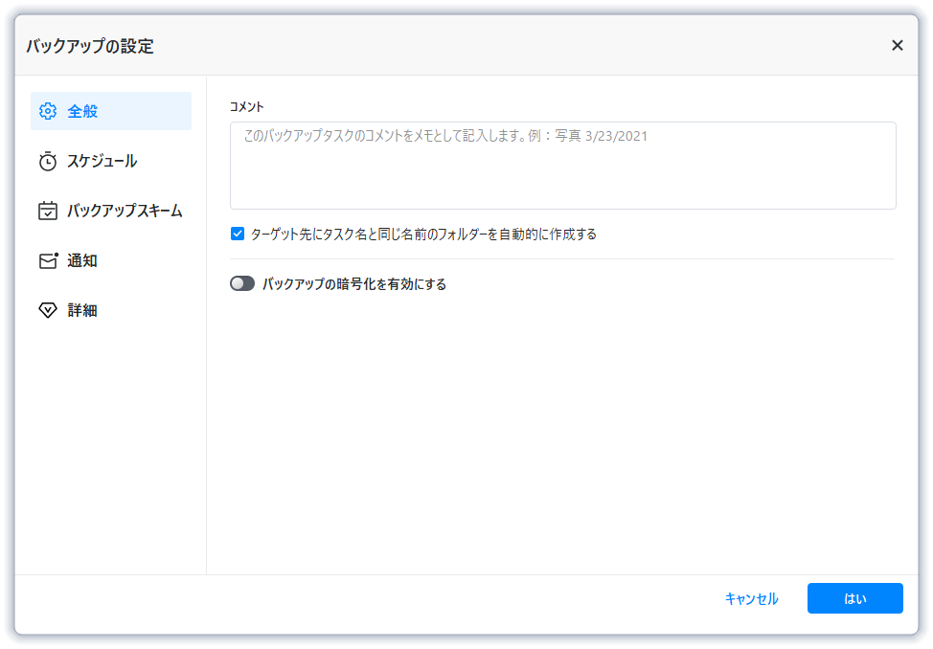Screen dimensions: 933x649
Task: Click the gear icon next to 全般
Action: [48, 111]
